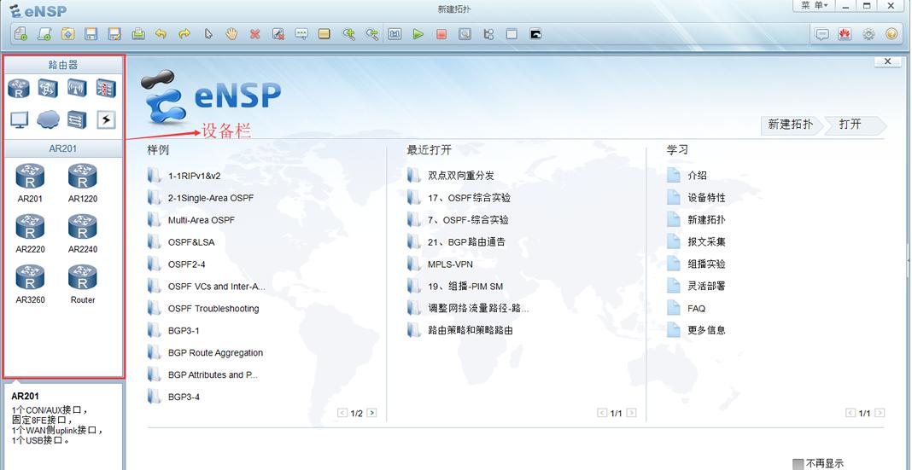The width and height of the screenshot is (912, 470).
Task: Click the show all interfaces tree icon
Action: coord(488,34)
